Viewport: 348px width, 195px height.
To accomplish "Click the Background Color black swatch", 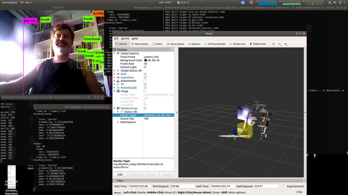I will tap(146, 60).
